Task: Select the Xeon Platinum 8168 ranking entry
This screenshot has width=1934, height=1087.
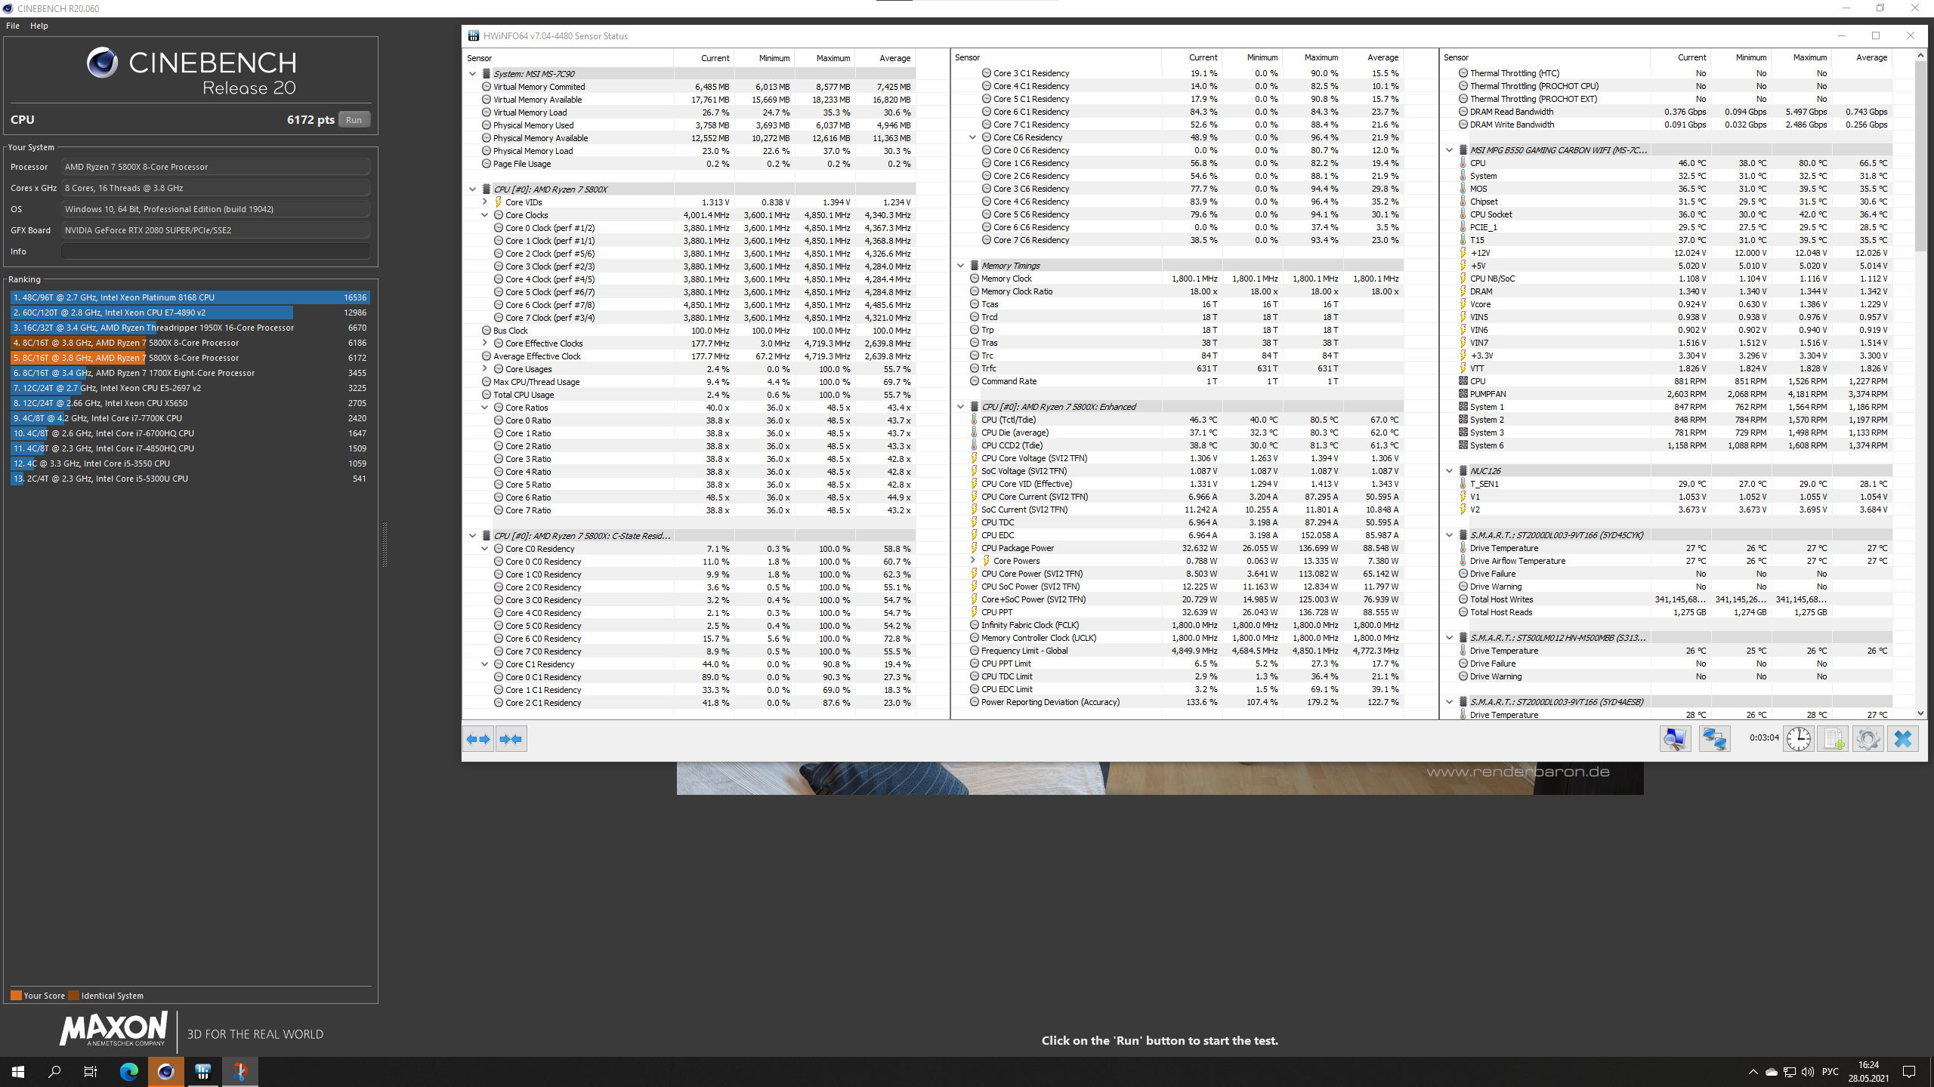Action: (189, 297)
